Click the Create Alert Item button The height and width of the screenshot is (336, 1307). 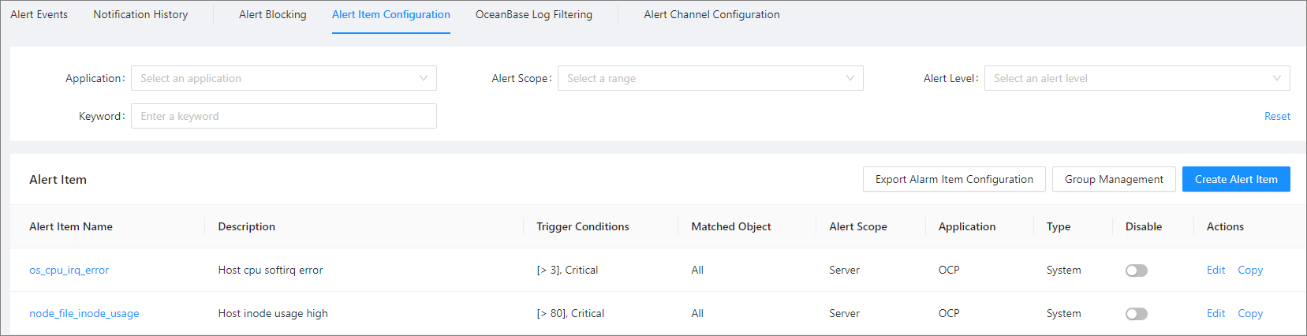[x=1235, y=179]
